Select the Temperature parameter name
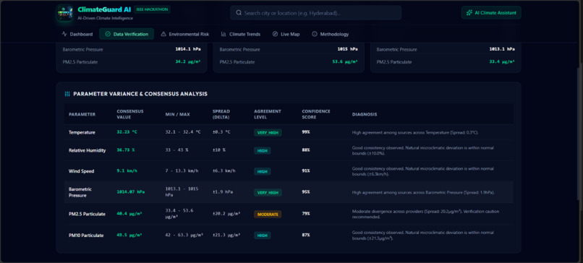The image size is (583, 263). click(82, 132)
